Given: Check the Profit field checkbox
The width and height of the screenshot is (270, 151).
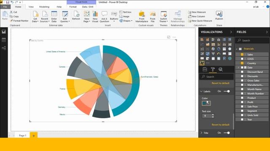Looking at the screenshot, I should [x=242, y=102].
